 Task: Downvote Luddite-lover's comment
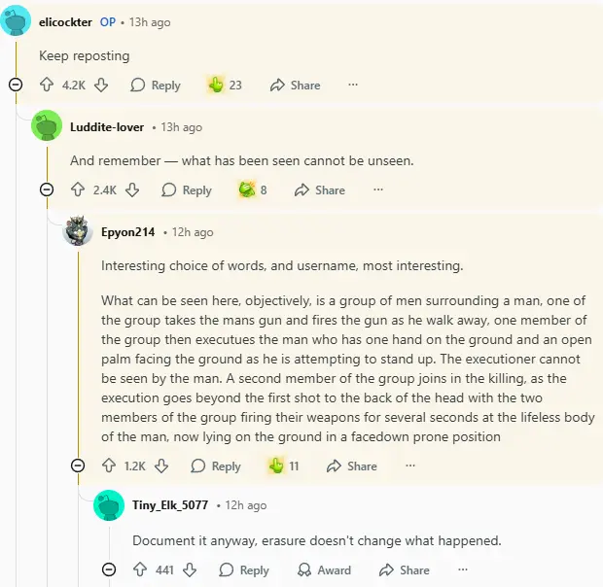[132, 190]
